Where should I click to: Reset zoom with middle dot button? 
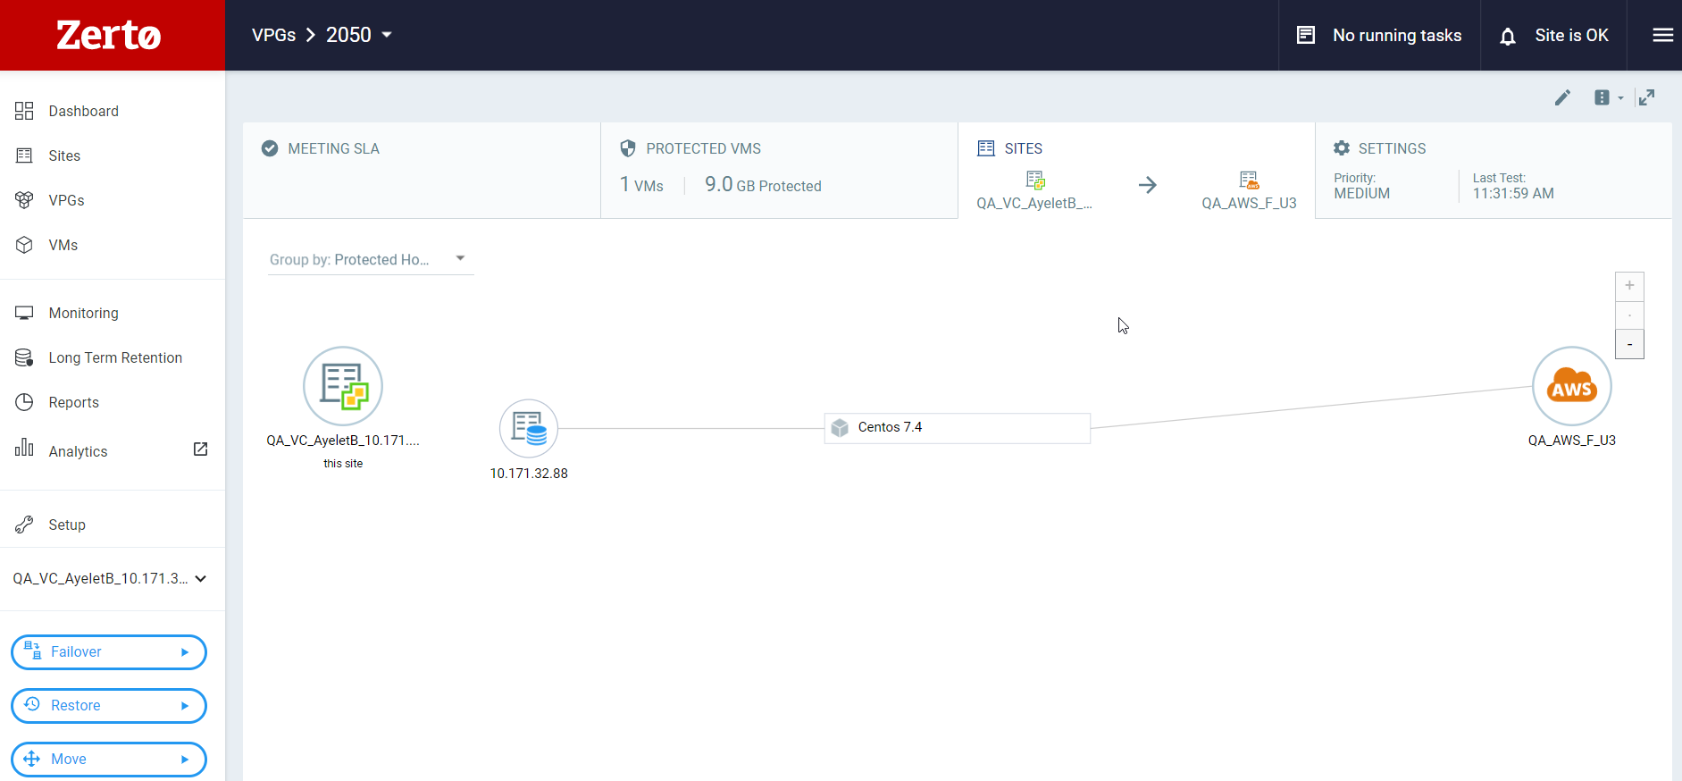[x=1629, y=315]
